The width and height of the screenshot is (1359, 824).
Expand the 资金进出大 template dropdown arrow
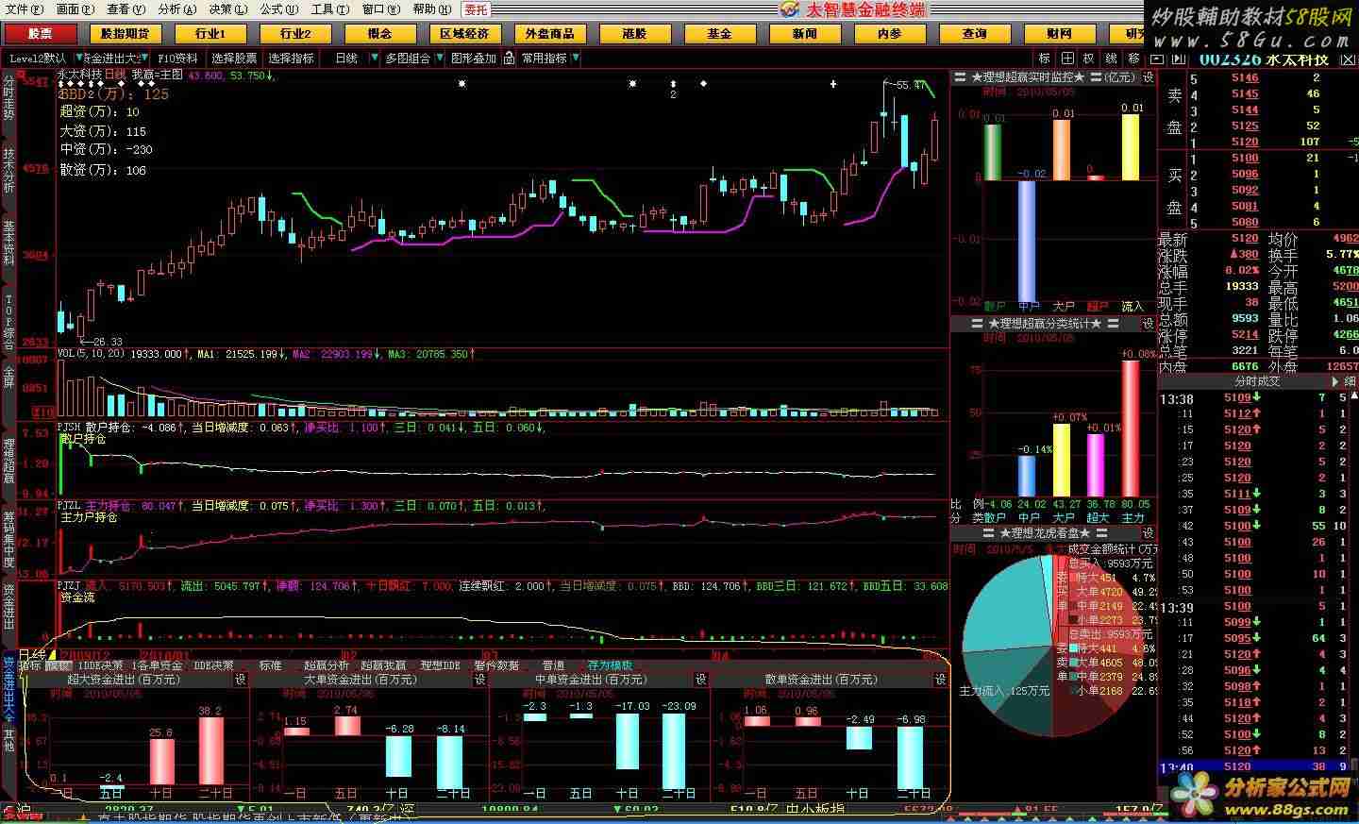point(144,58)
